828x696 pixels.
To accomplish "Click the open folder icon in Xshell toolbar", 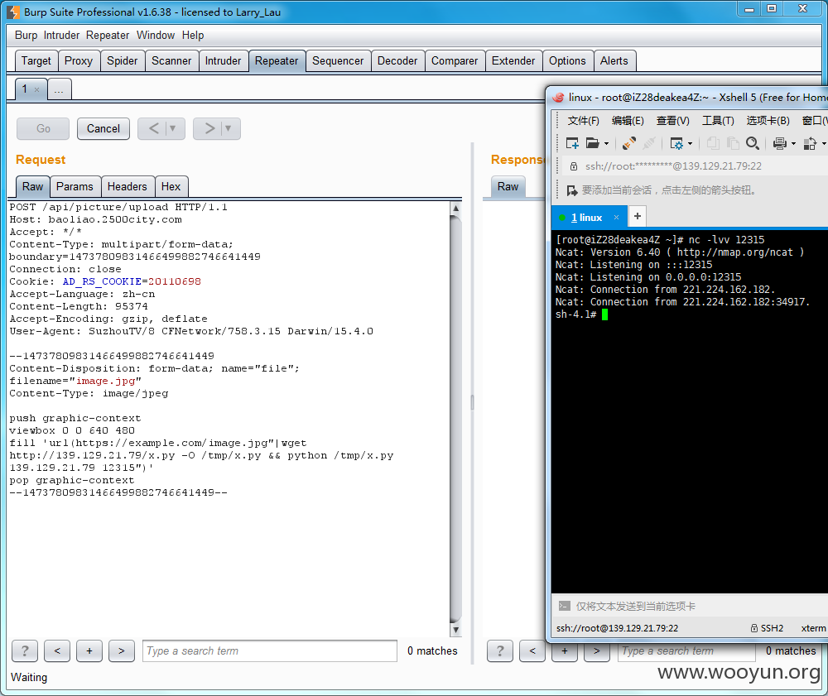I will click(593, 143).
